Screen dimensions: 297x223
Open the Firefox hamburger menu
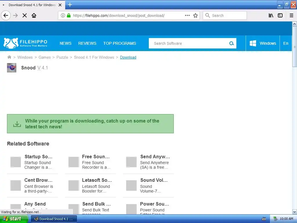(291, 15)
